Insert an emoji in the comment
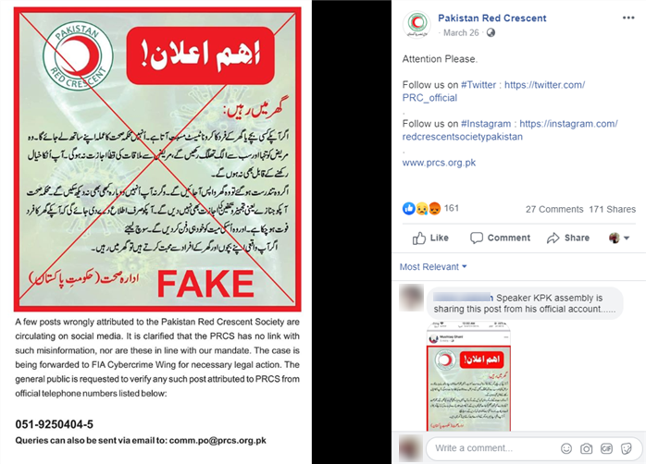This screenshot has width=646, height=464. coord(566,448)
